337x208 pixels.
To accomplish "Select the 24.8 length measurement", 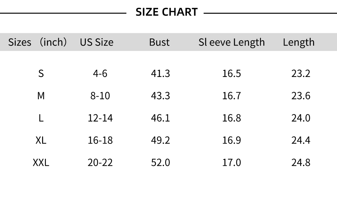I will [301, 162].
